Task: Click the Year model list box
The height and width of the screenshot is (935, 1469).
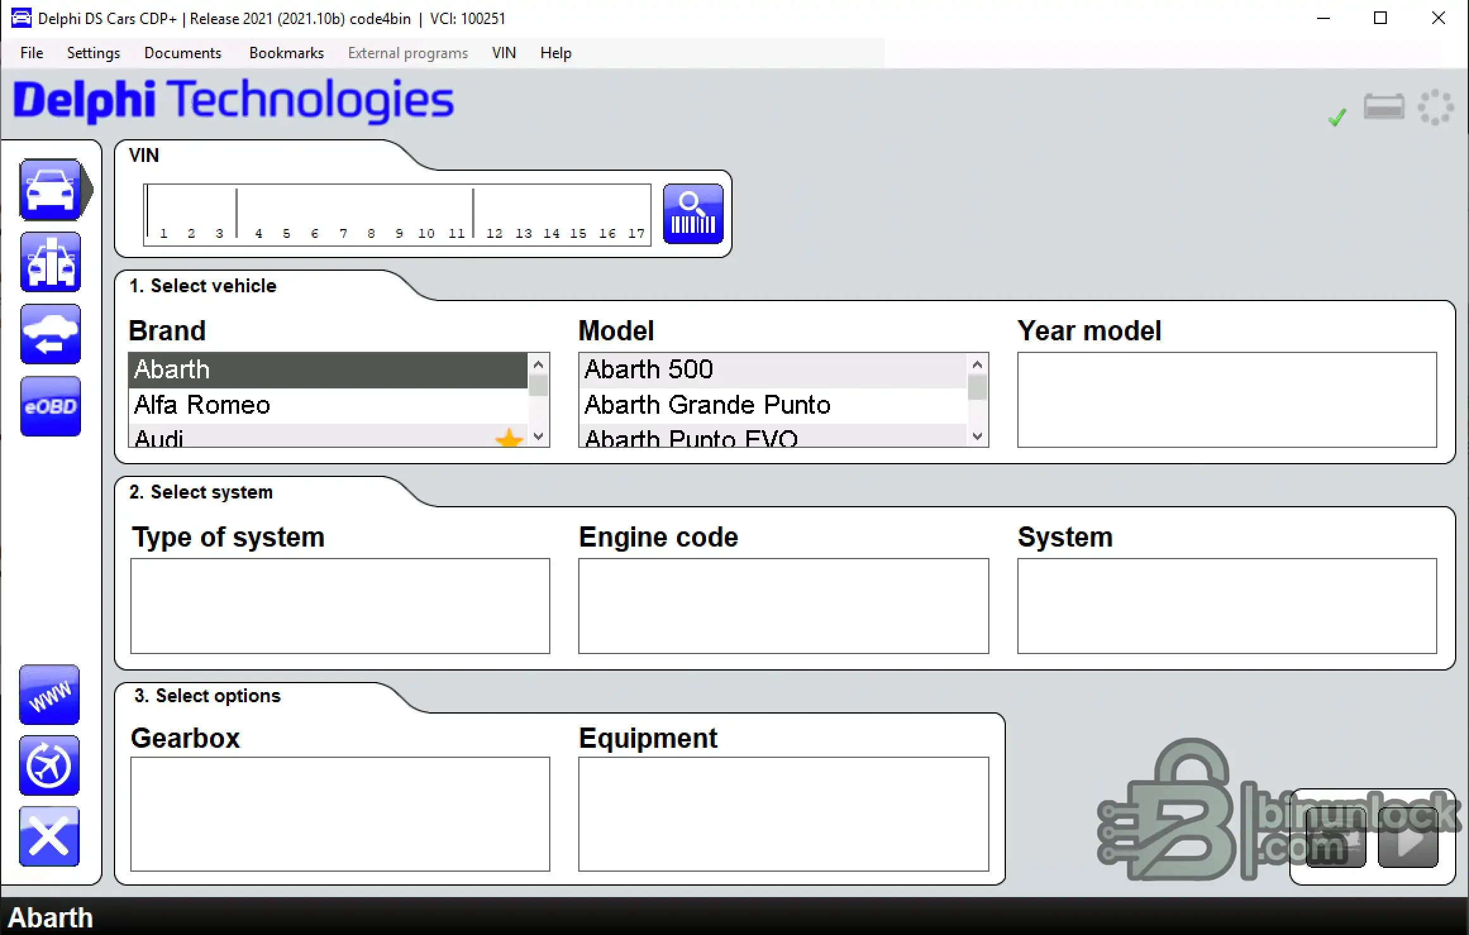Action: click(1227, 400)
